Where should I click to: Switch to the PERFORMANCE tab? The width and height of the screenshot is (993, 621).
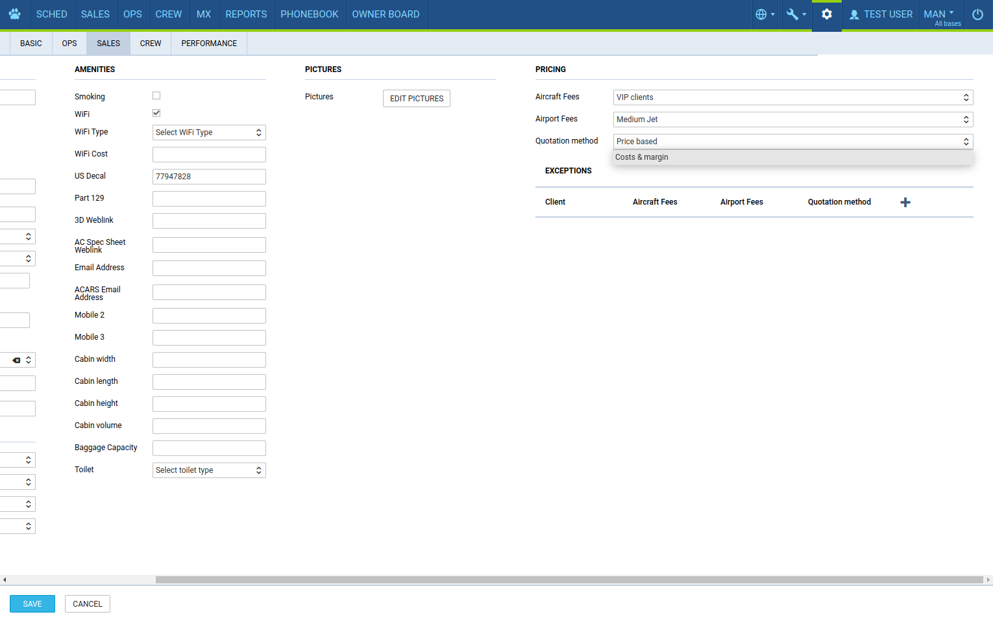[209, 44]
